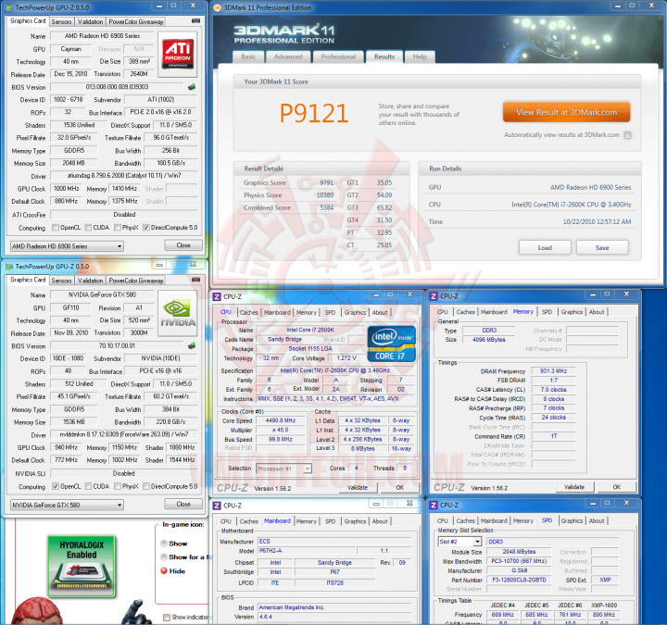The image size is (667, 625).
Task: Click the ATI Radeon logo in GPU-Z
Action: click(177, 54)
